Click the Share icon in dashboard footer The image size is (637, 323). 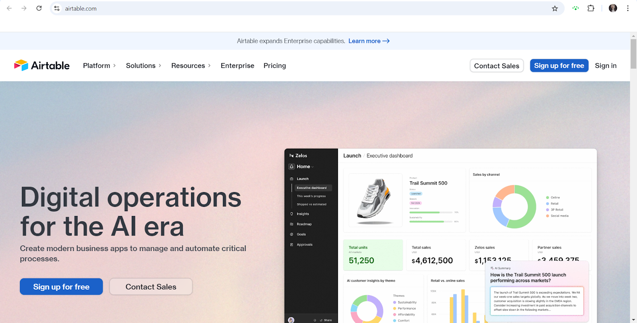coord(321,320)
